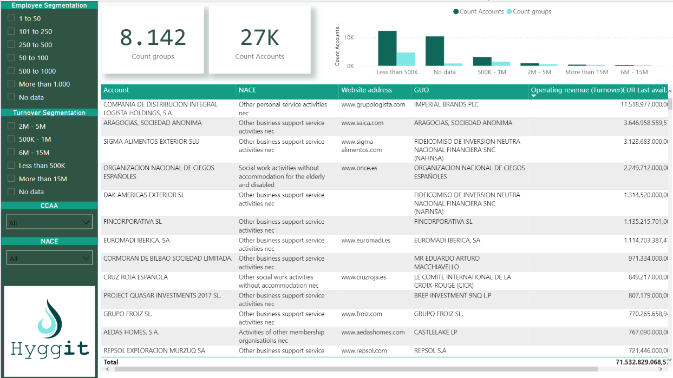Open www.grupologista.com website link

point(373,104)
